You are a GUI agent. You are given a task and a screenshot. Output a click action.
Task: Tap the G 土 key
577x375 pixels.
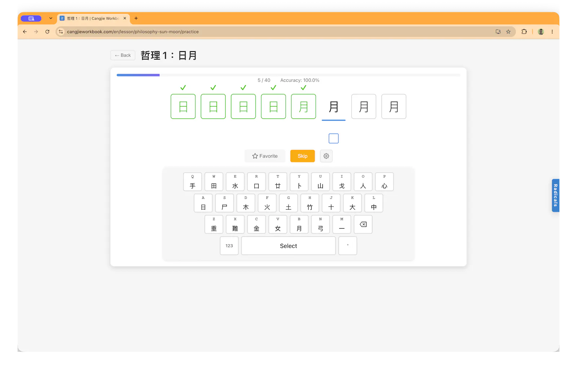288,203
